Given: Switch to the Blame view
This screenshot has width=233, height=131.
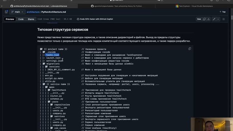Looking at the screenshot, I should (x=31, y=19).
